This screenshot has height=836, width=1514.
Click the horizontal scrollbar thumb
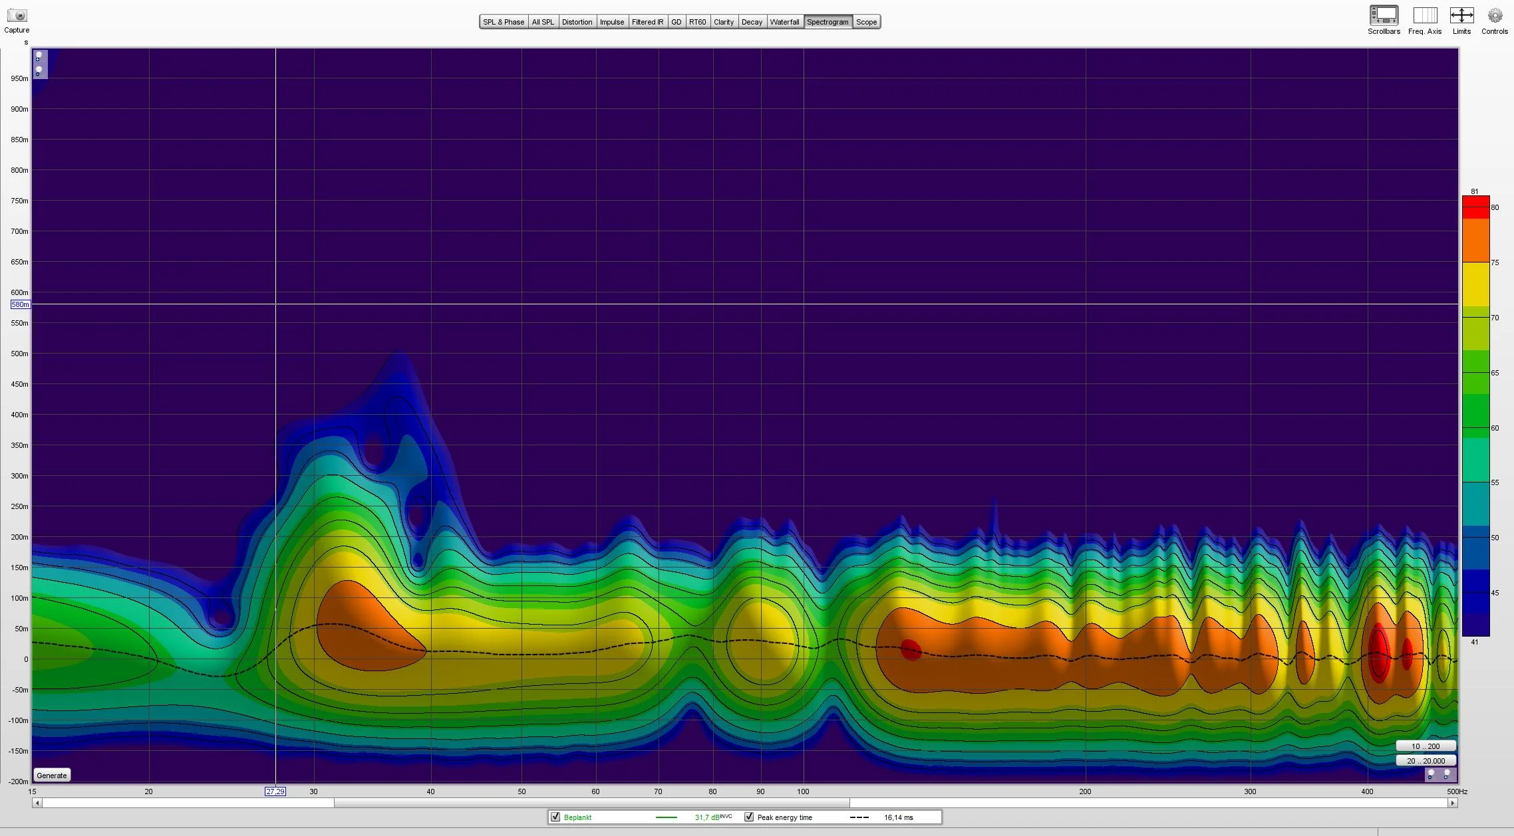591,803
